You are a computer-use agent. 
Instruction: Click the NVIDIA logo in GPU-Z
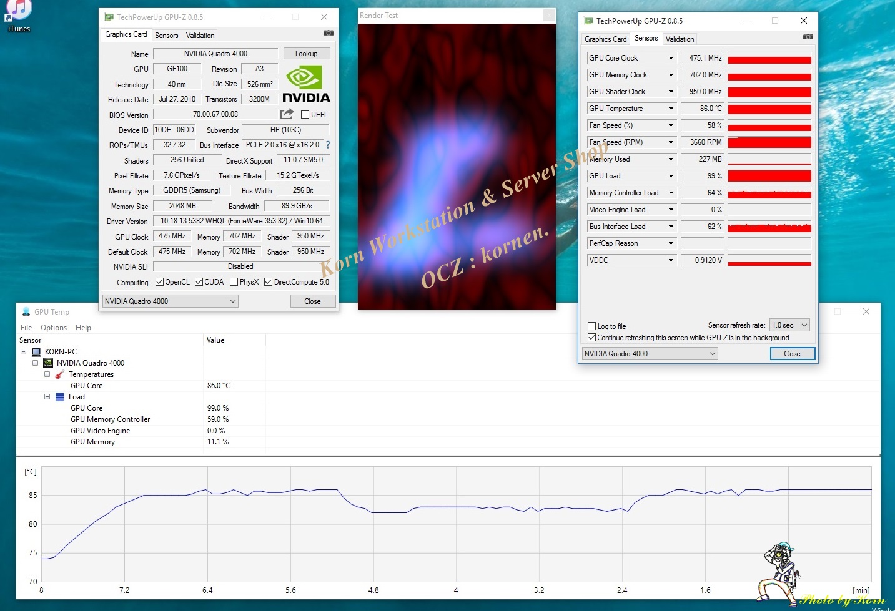[306, 85]
